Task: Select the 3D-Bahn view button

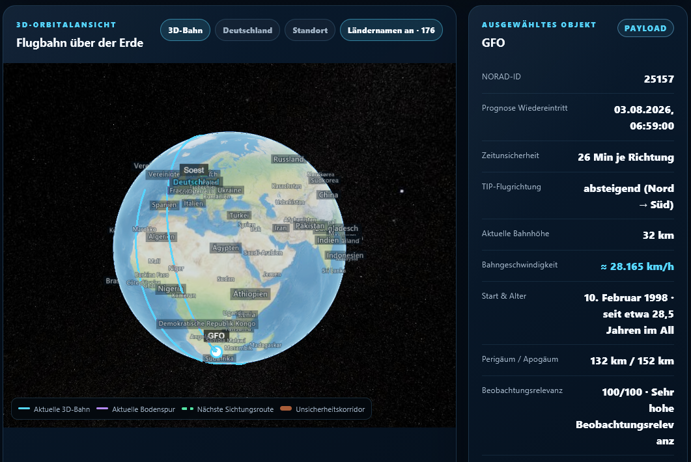Action: (185, 31)
